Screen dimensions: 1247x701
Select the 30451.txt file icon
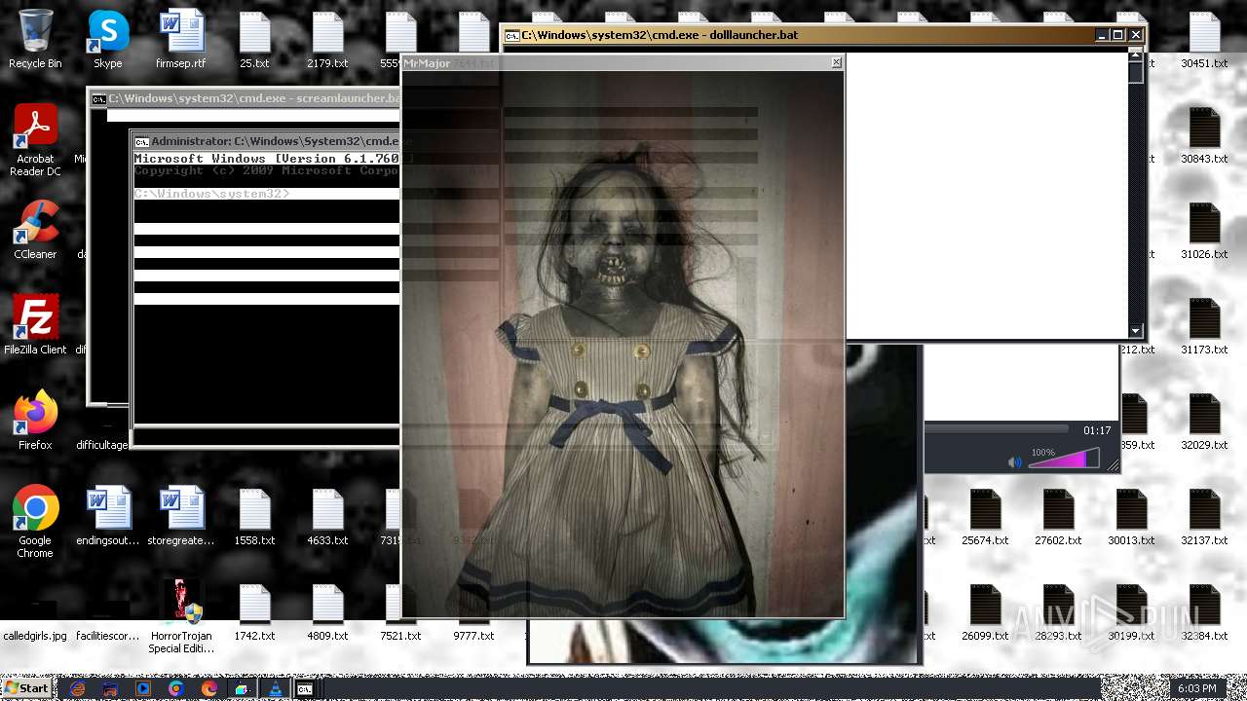(1204, 39)
